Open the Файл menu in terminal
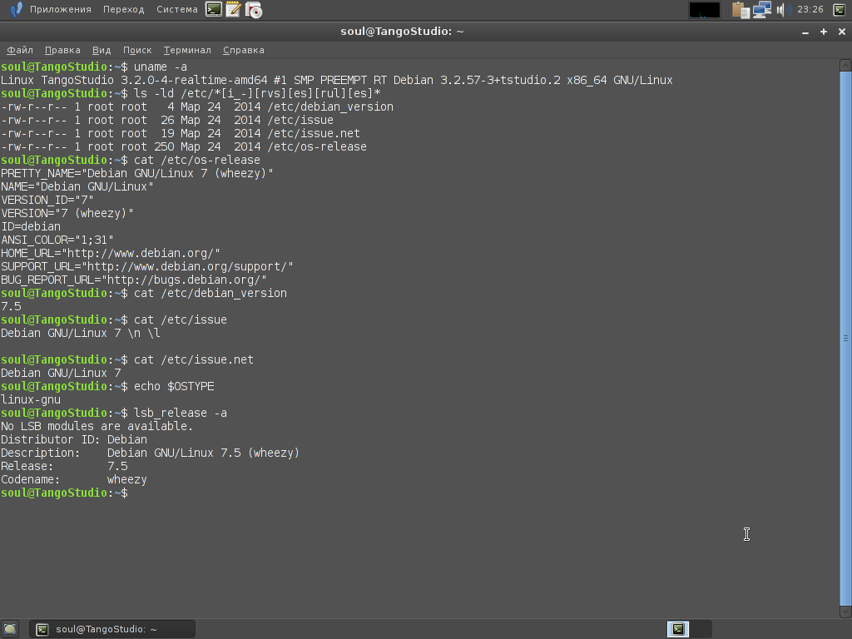The image size is (852, 639). [x=20, y=50]
